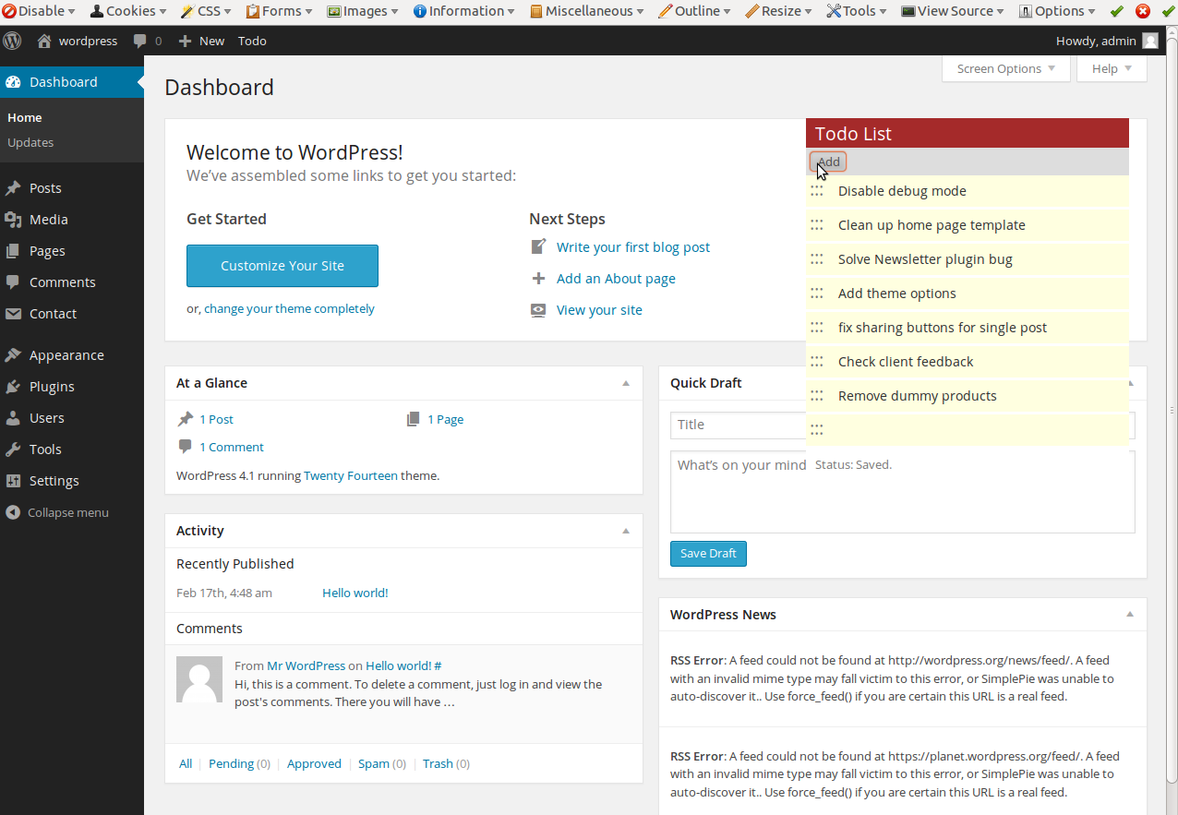Click the Settings icon in sidebar

(13, 481)
